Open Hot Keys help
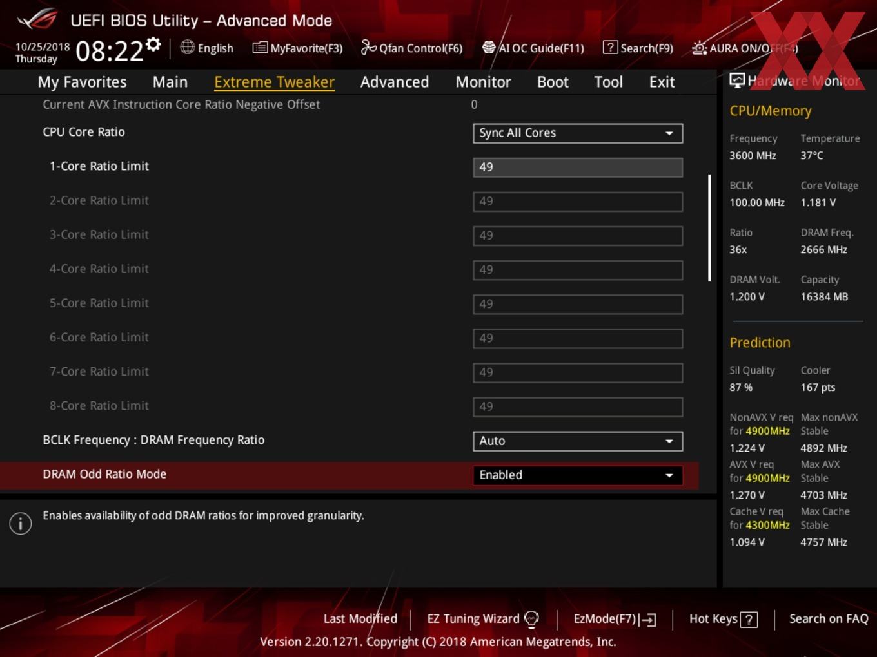 click(723, 619)
